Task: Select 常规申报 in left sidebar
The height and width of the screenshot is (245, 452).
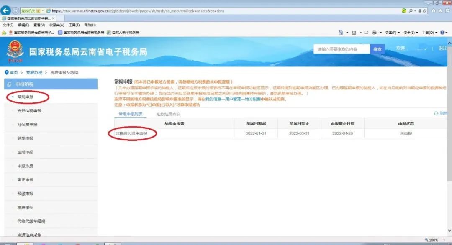Action: [26, 97]
